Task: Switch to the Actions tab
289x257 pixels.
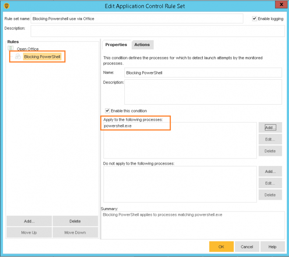Action: pyautogui.click(x=142, y=45)
